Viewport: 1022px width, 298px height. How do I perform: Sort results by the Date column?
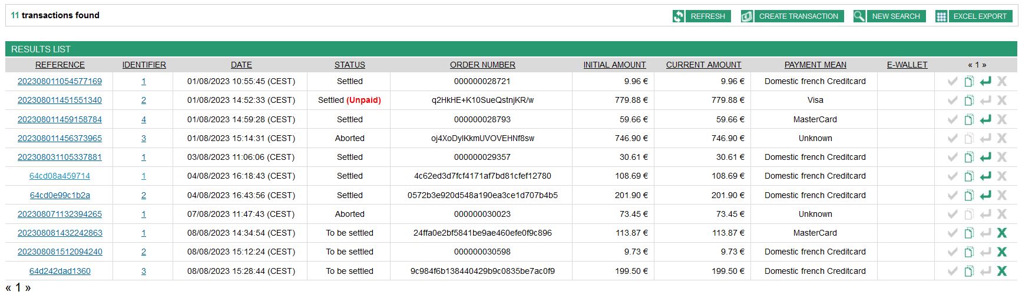point(241,65)
